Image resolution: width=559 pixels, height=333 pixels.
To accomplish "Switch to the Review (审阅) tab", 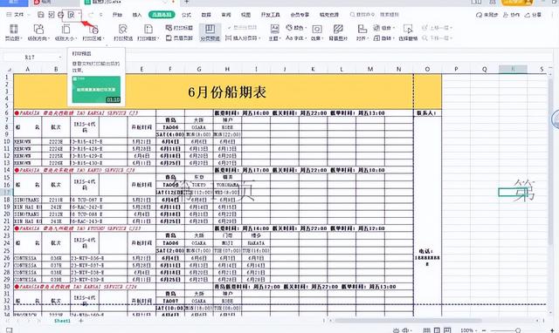I will [x=226, y=15].
